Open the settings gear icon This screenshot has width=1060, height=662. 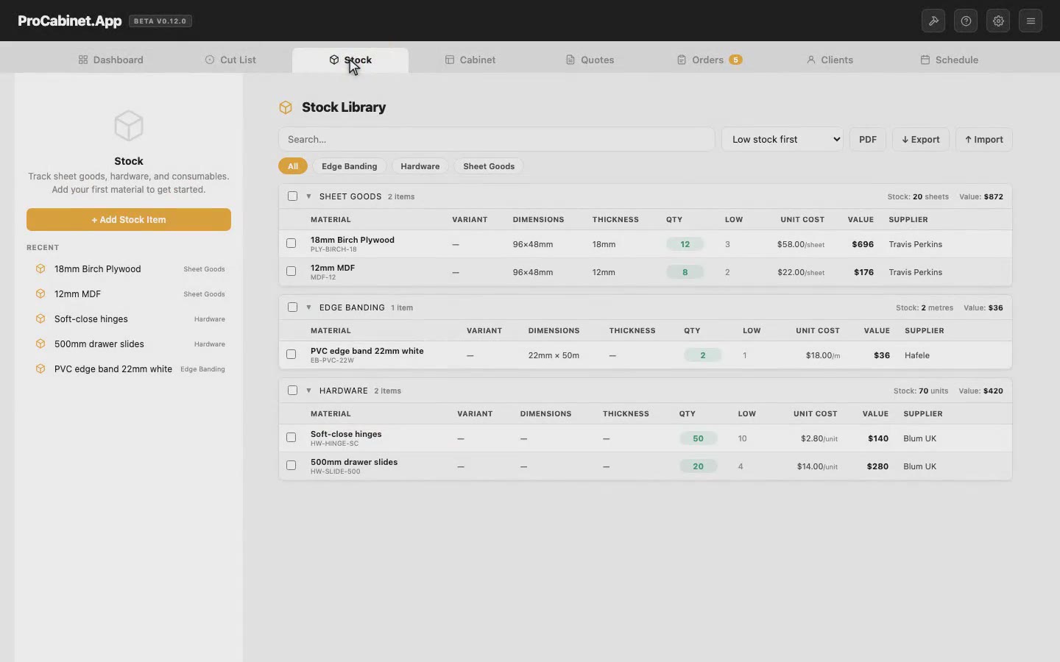[998, 21]
